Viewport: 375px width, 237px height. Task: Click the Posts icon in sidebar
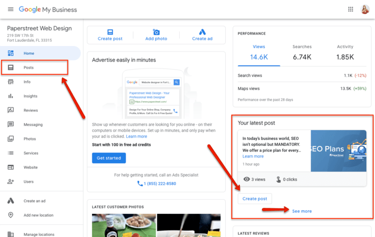tap(11, 67)
